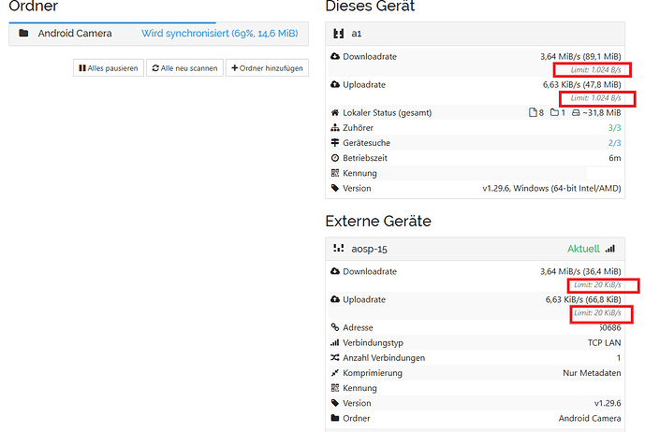Click the version text 'v1.29.6, Windows (64-bit Intel/AMD)'
This screenshot has height=432, width=645.
click(x=551, y=188)
